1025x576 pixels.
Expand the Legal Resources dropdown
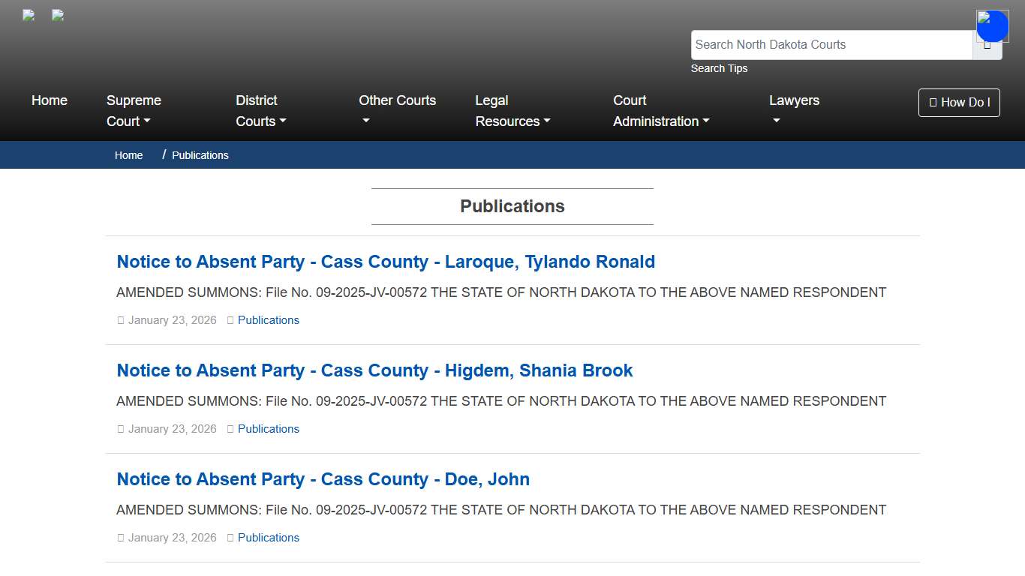(x=512, y=111)
